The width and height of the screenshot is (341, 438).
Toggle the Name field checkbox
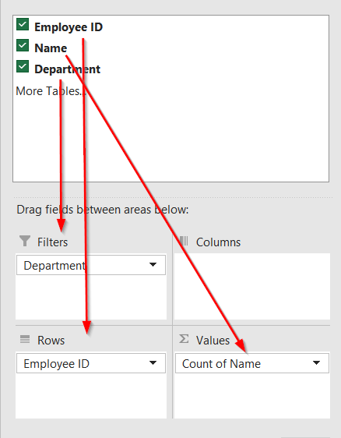tap(23, 45)
